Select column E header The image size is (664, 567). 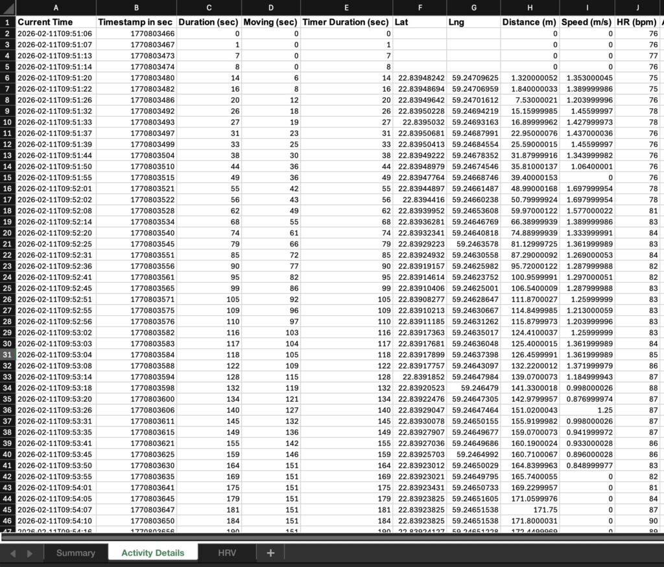tap(346, 8)
